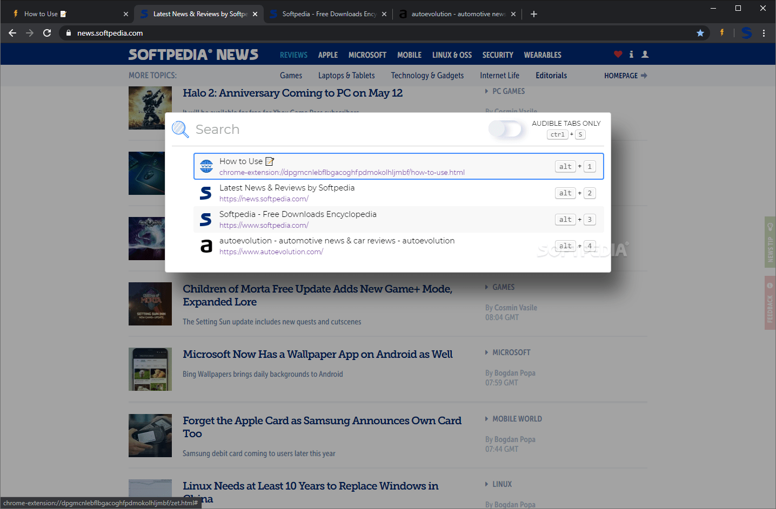Screen dimensions: 776x509
Task: Bookmark this page with the star icon
Action: coord(700,33)
